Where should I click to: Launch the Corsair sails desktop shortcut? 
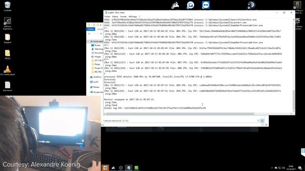pyautogui.click(x=175, y=5)
